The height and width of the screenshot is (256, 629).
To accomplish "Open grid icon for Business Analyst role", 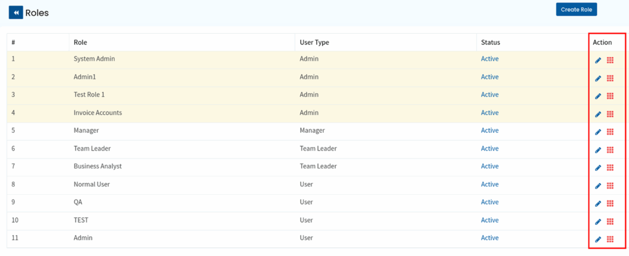I will coord(610,168).
